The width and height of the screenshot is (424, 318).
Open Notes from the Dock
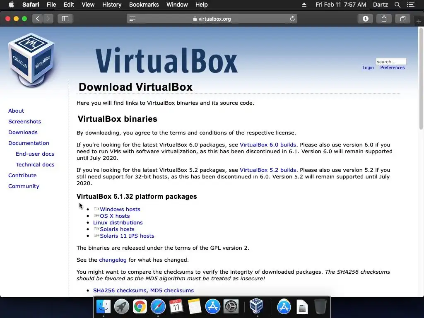[195, 307]
